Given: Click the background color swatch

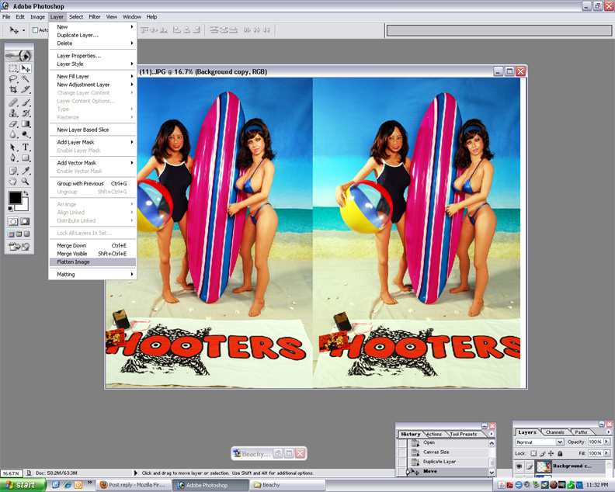Looking at the screenshot, I should point(24,206).
